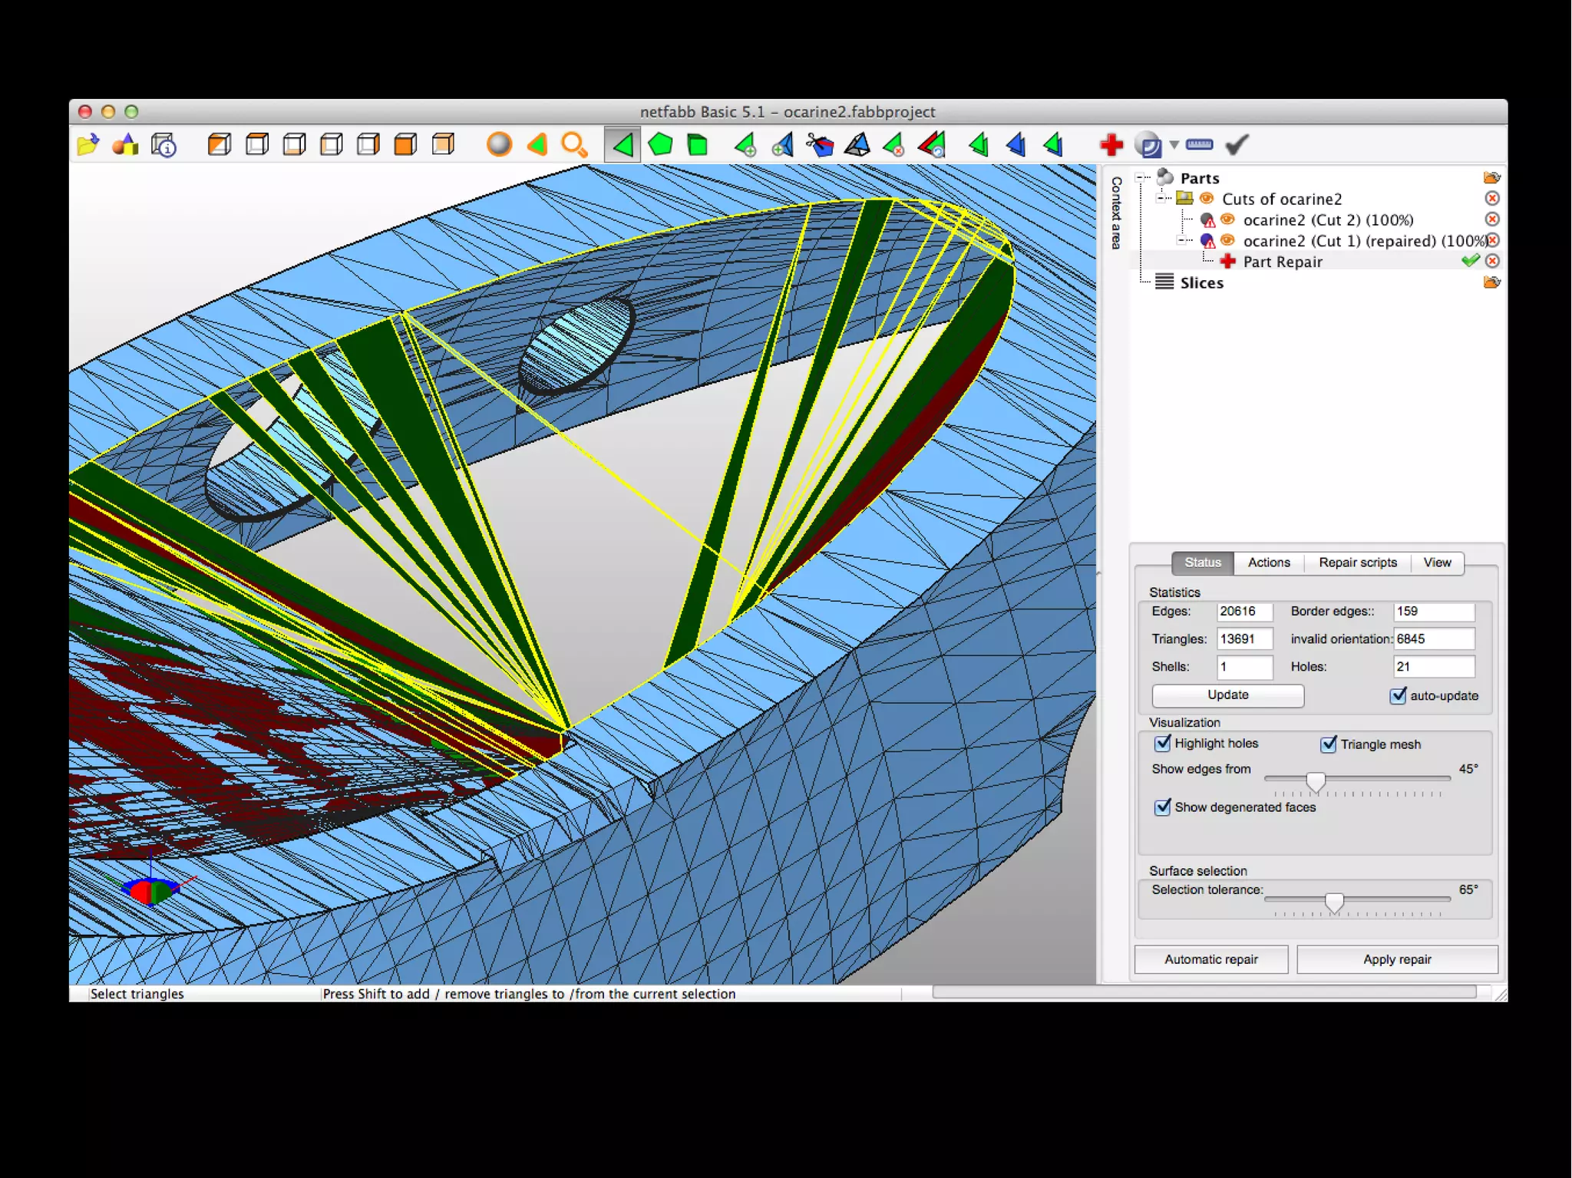This screenshot has width=1572, height=1178.
Task: Select the gray sphere view icon
Action: coord(499,144)
